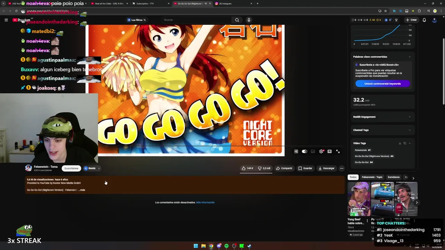Click the Guardar button
Image resolution: width=445 pixels, height=250 pixels.
coord(305,168)
